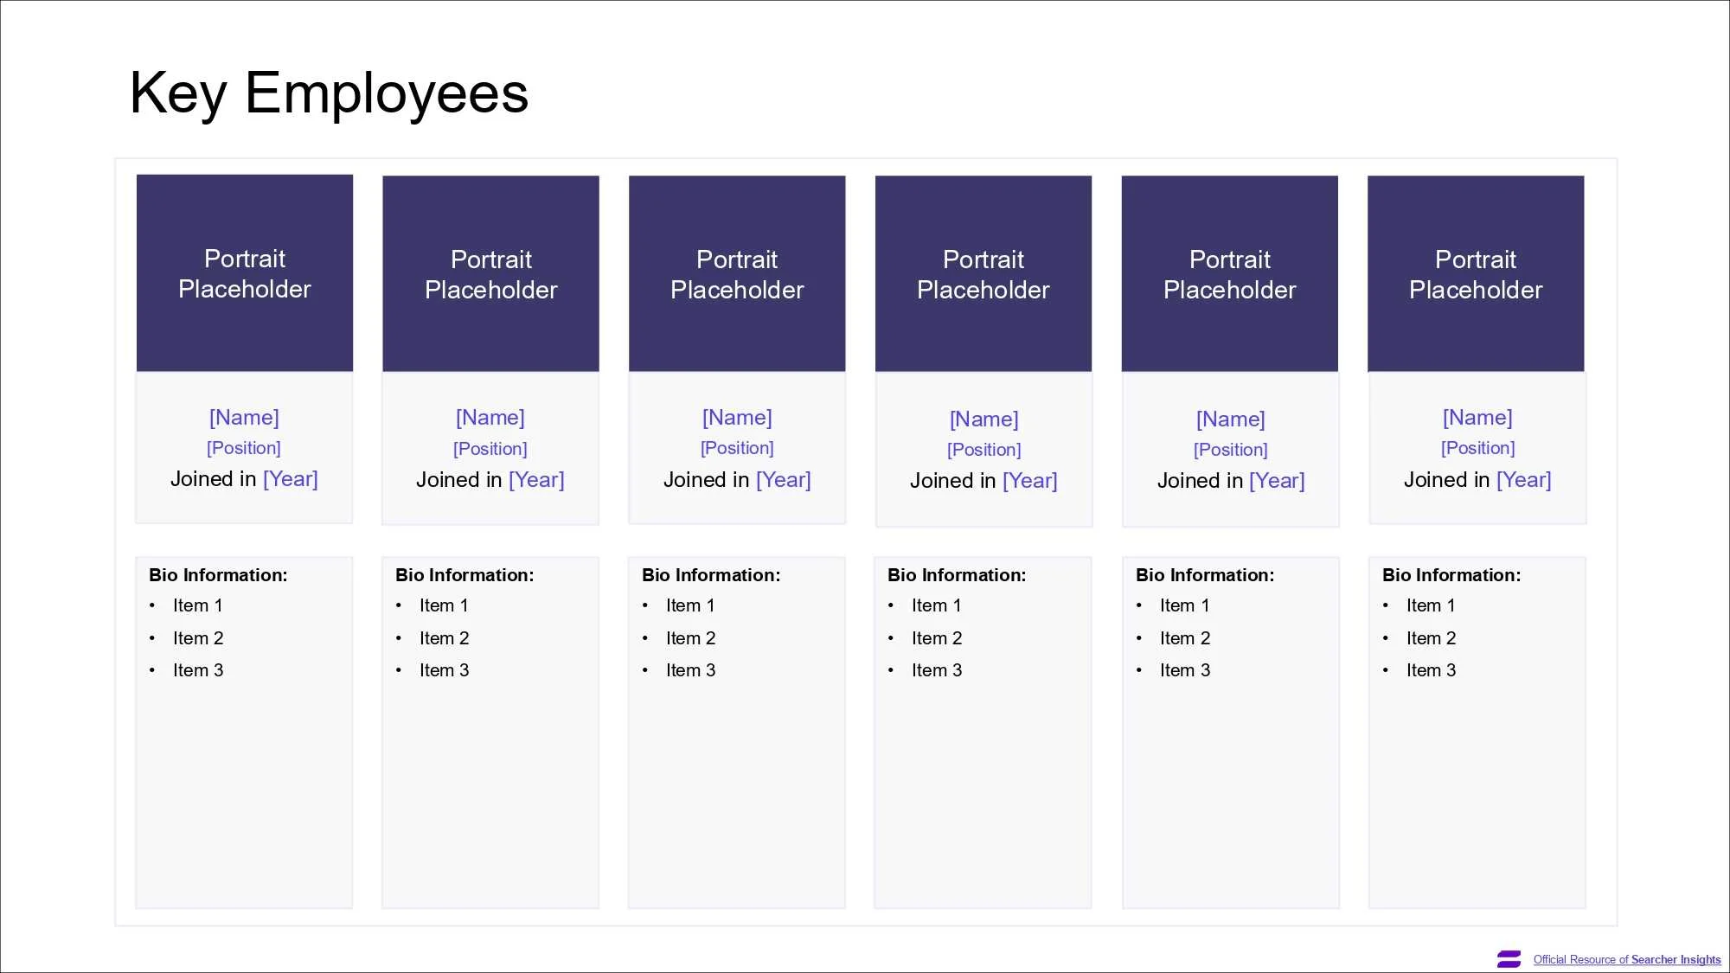Select the sixth employee's Portrait Placeholder
Screen dimensions: 1730x973
(x=1476, y=274)
